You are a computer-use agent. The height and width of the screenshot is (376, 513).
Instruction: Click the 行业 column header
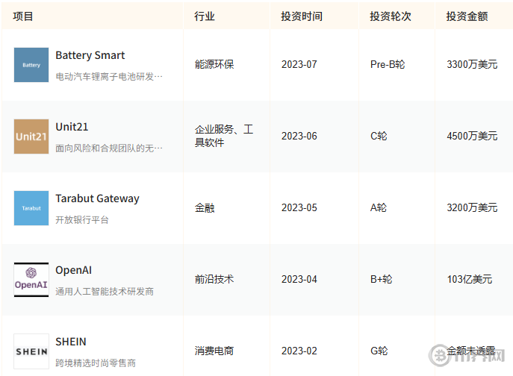tap(205, 16)
